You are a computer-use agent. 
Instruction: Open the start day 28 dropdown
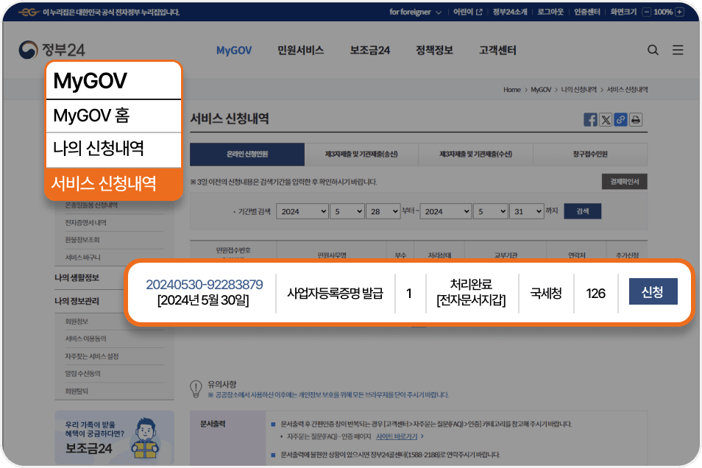(x=384, y=211)
